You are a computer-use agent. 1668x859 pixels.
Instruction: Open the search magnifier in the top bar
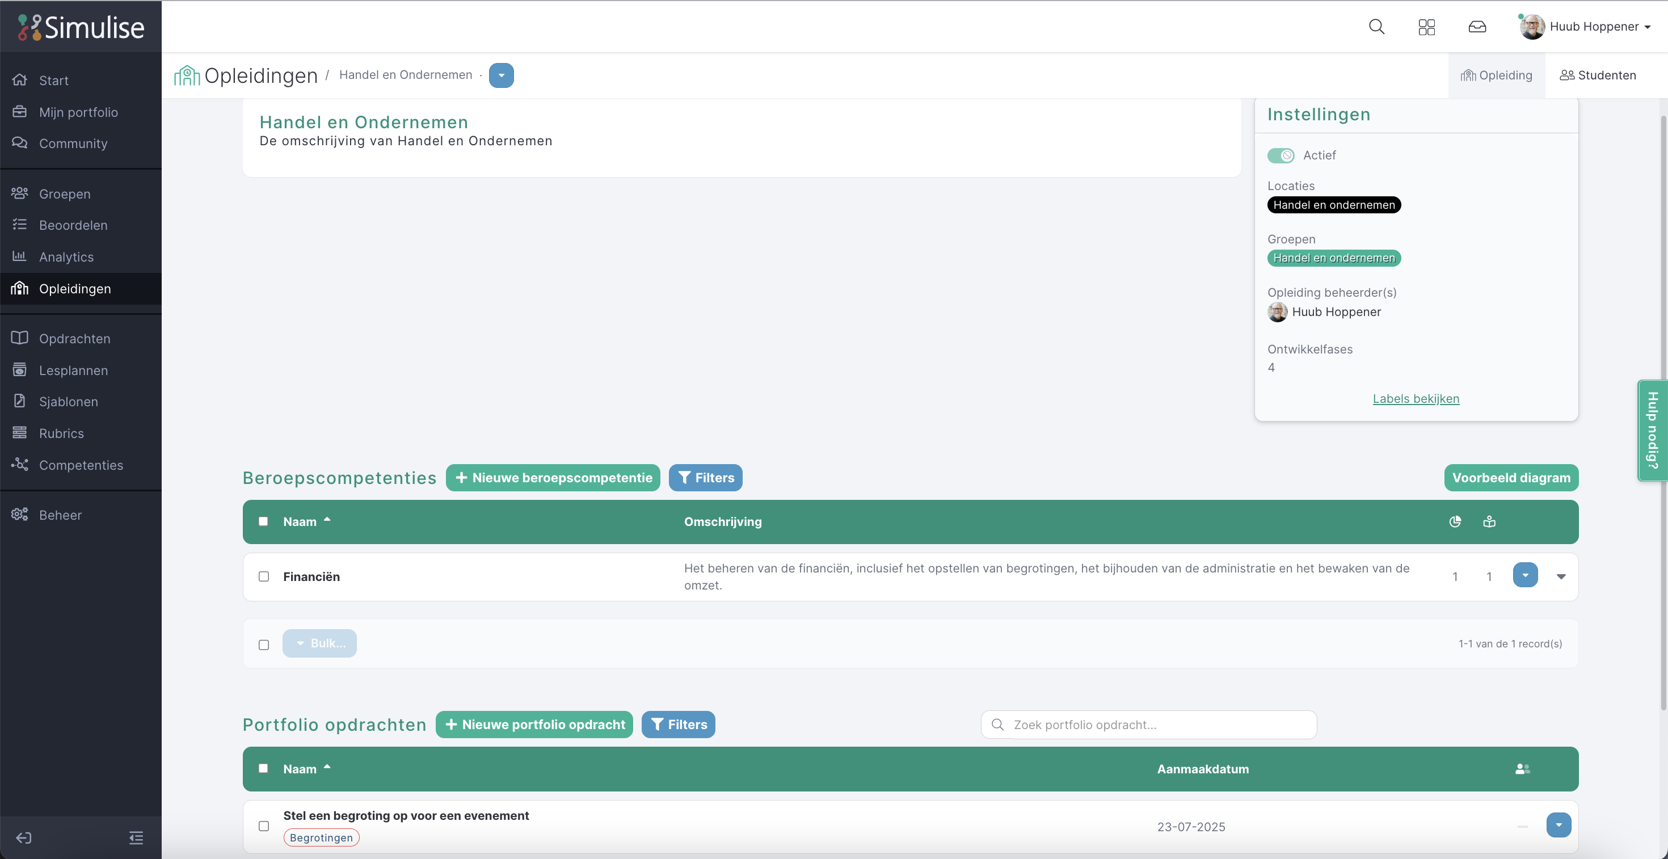pyautogui.click(x=1376, y=27)
